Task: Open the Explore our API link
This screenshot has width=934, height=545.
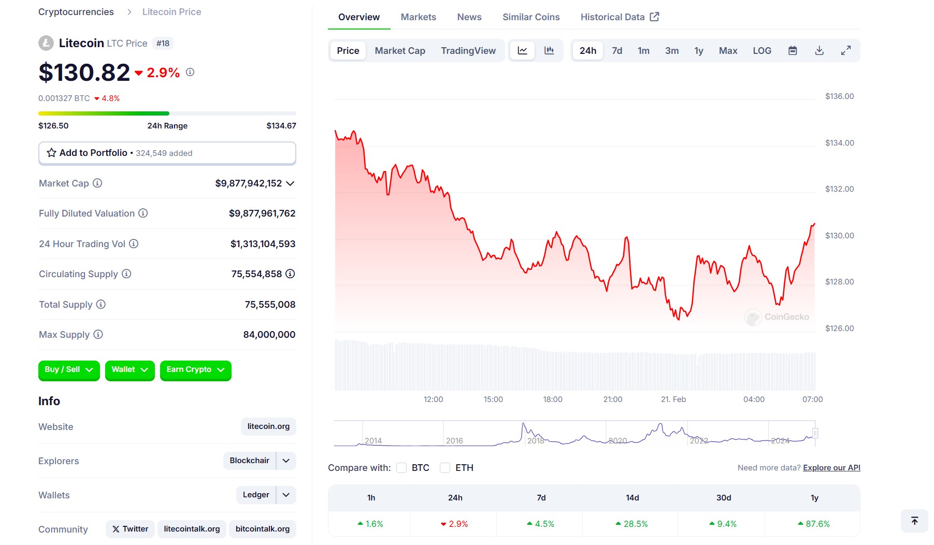Action: 831,468
